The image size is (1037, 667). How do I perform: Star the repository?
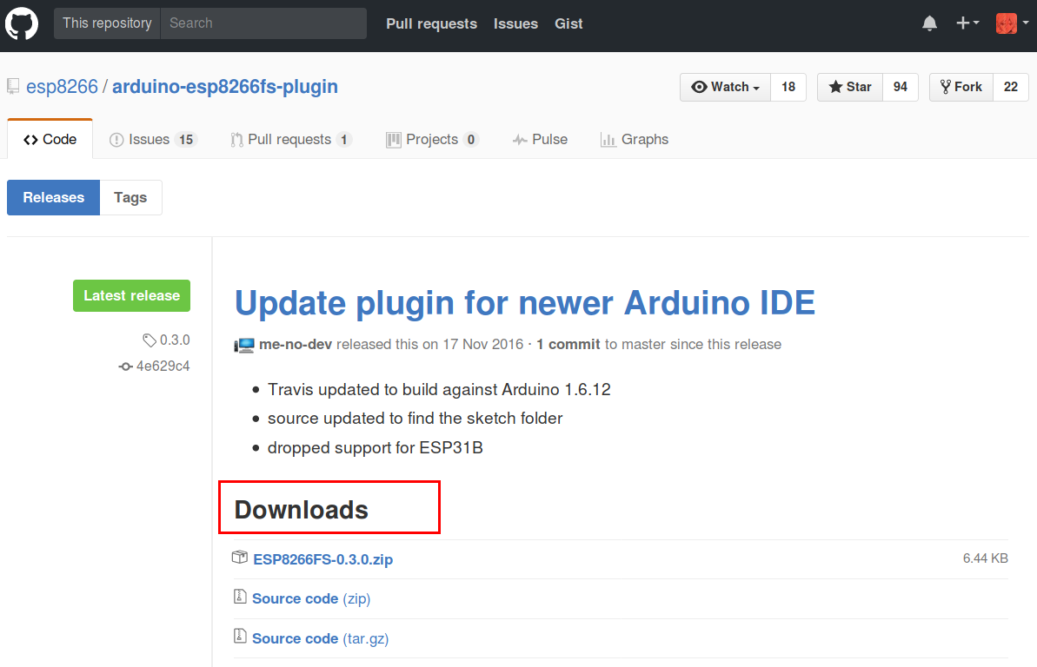850,87
